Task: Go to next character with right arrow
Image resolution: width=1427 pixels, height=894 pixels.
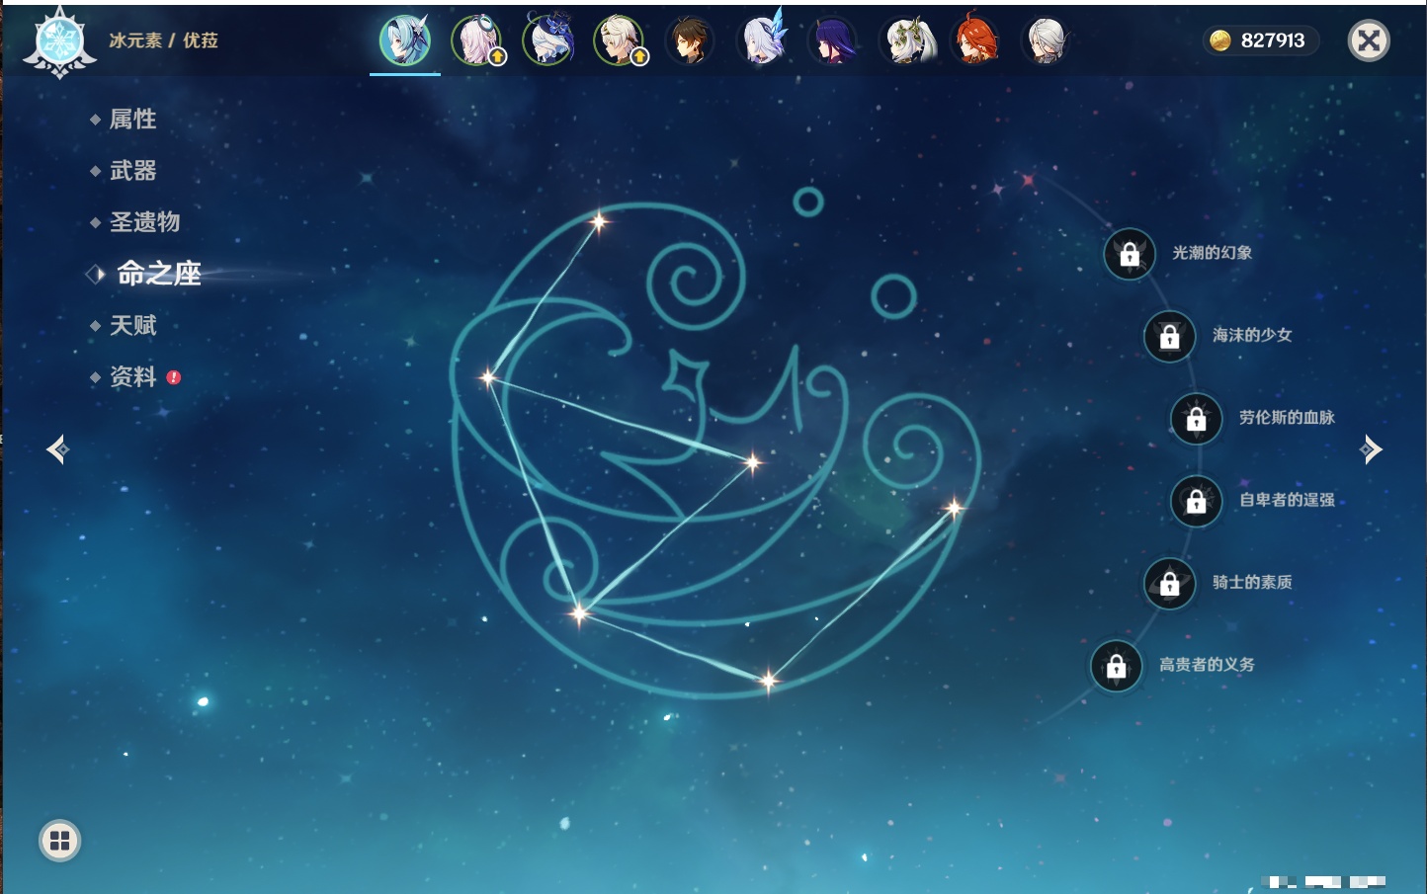Action: click(1371, 449)
